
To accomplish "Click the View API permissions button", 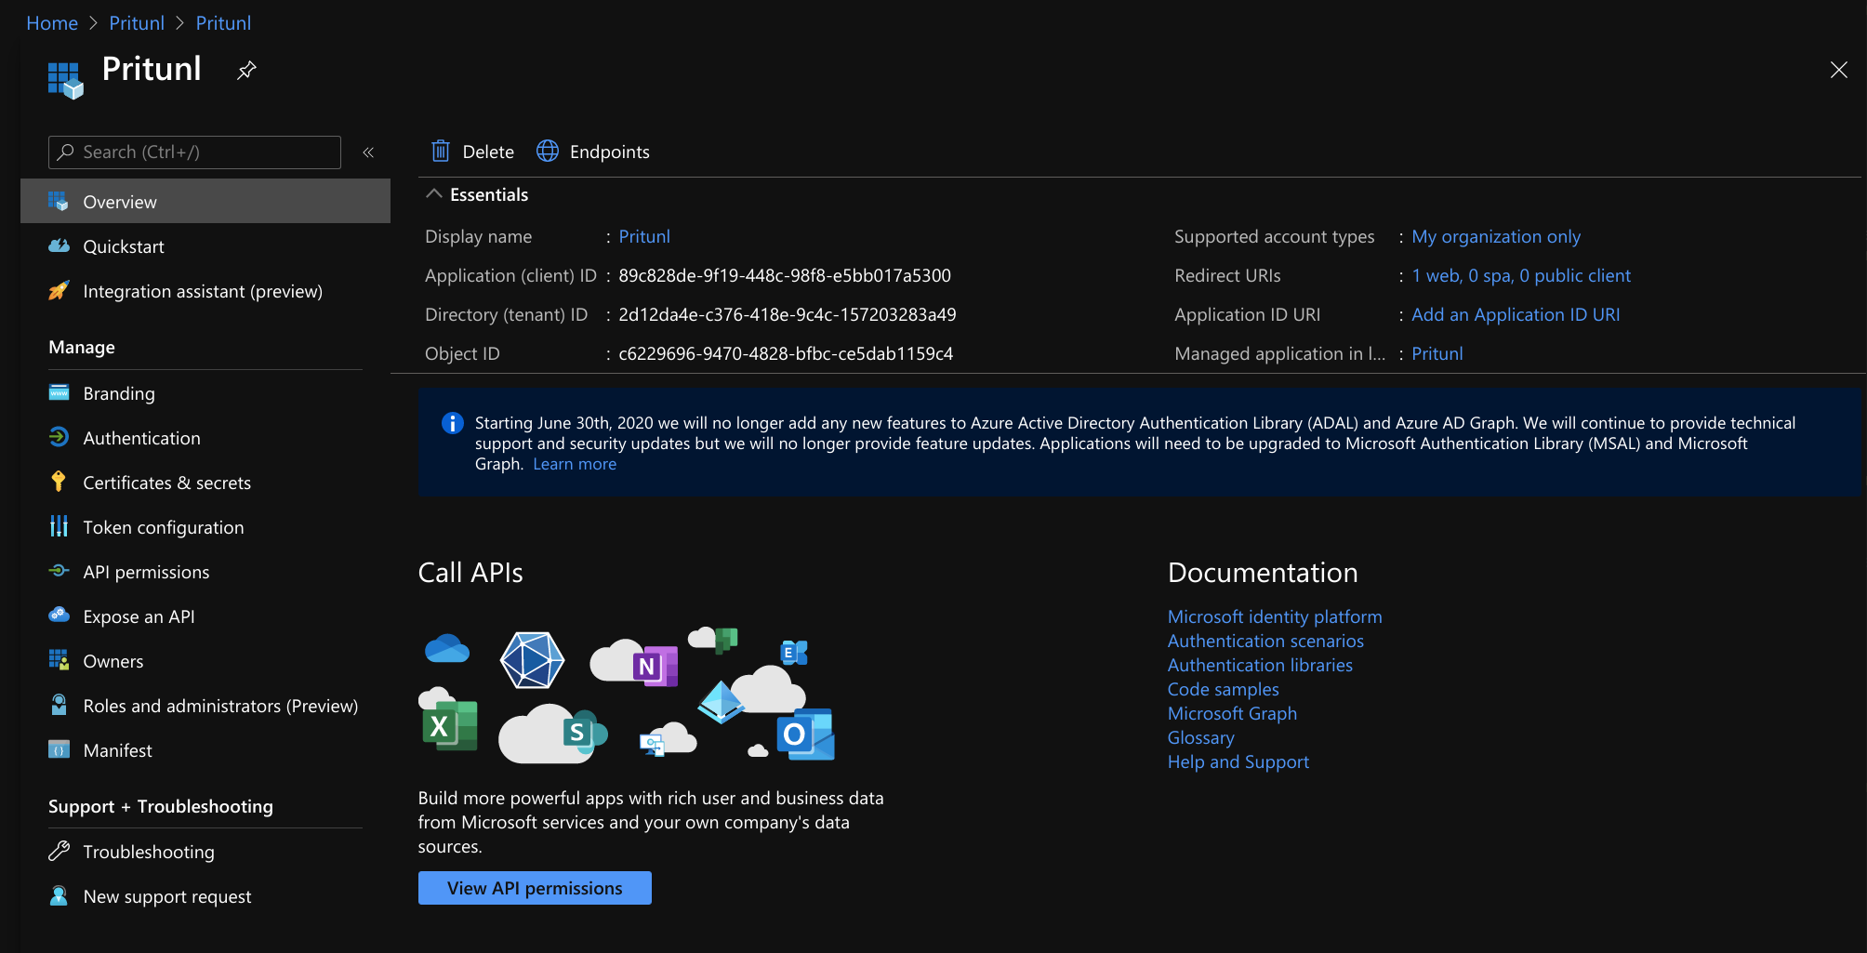I will pos(535,888).
